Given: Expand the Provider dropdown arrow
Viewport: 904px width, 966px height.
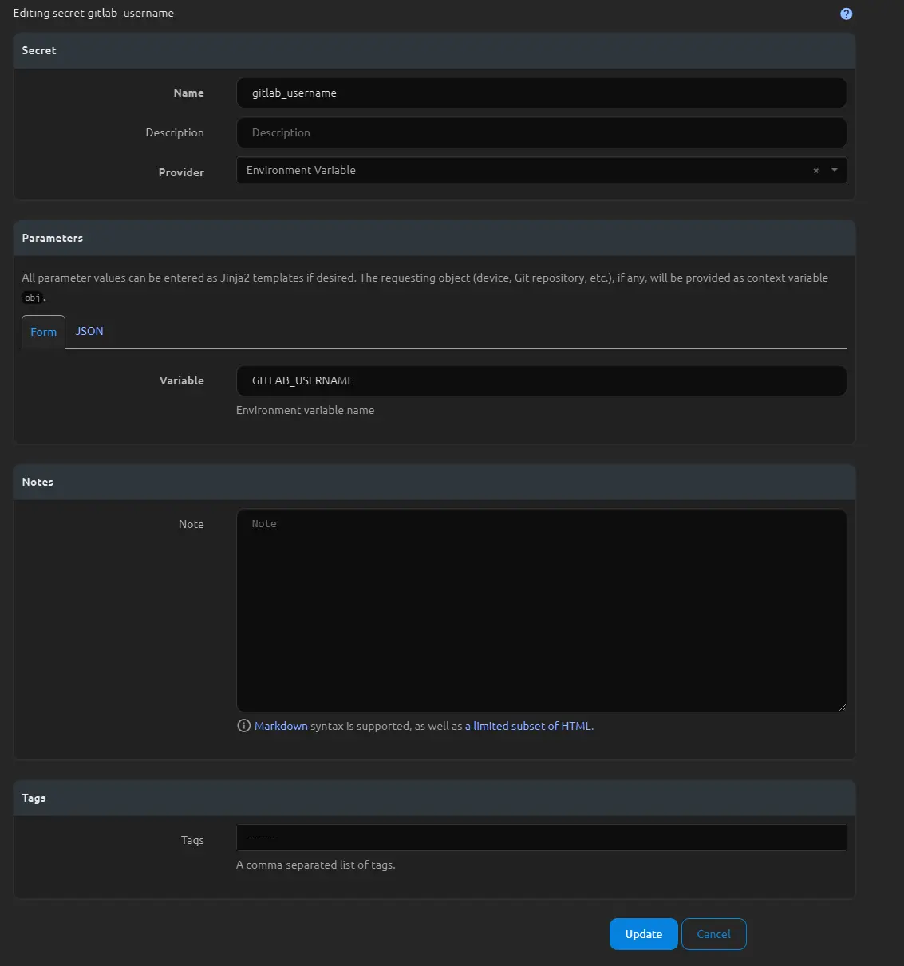Looking at the screenshot, I should (x=835, y=170).
